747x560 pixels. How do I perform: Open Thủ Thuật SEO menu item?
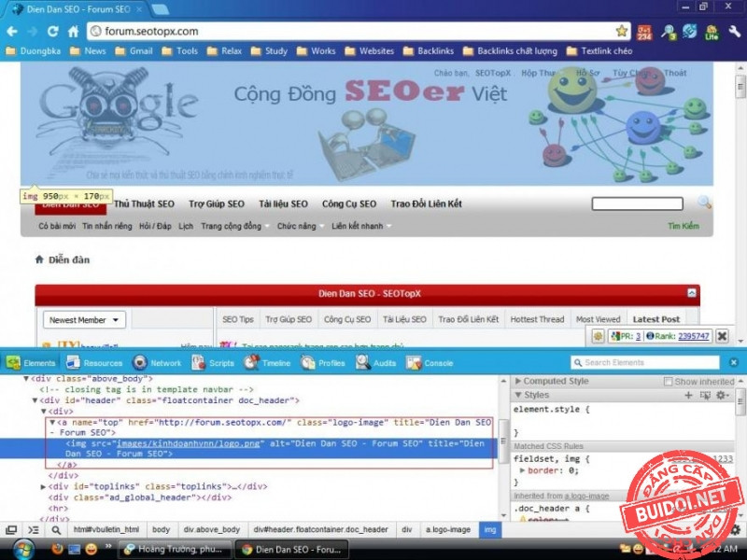tap(144, 203)
